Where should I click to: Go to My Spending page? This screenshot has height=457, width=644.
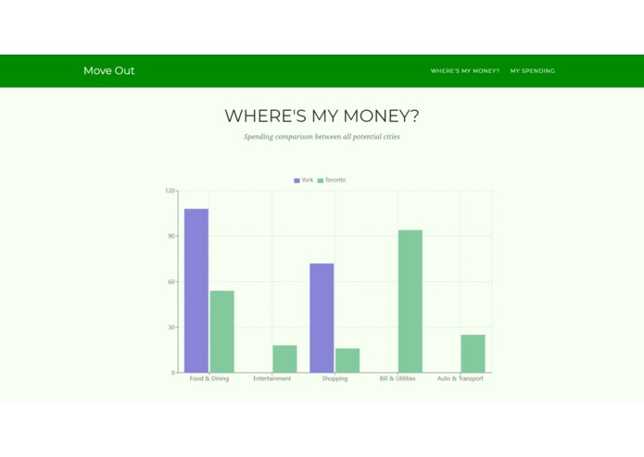[x=533, y=71]
